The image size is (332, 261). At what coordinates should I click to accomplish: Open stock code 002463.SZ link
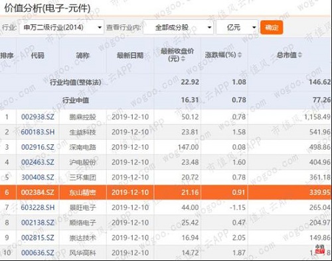(38, 162)
